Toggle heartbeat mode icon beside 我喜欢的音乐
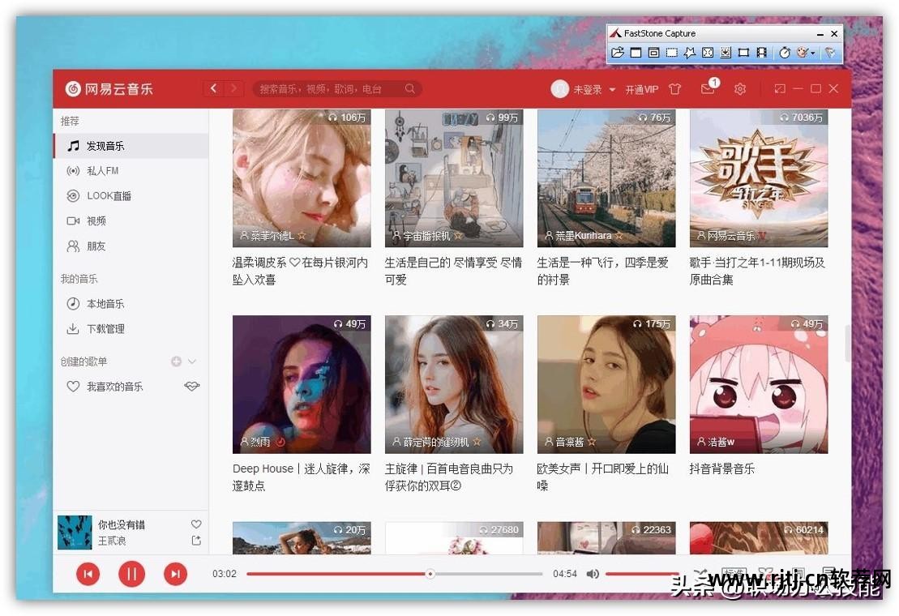 (x=192, y=387)
